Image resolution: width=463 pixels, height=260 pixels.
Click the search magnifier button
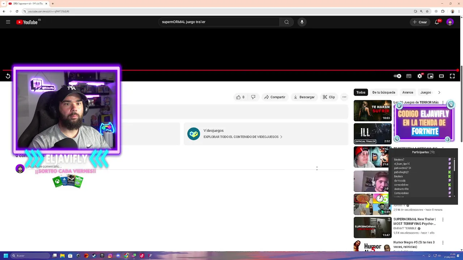pyautogui.click(x=286, y=22)
